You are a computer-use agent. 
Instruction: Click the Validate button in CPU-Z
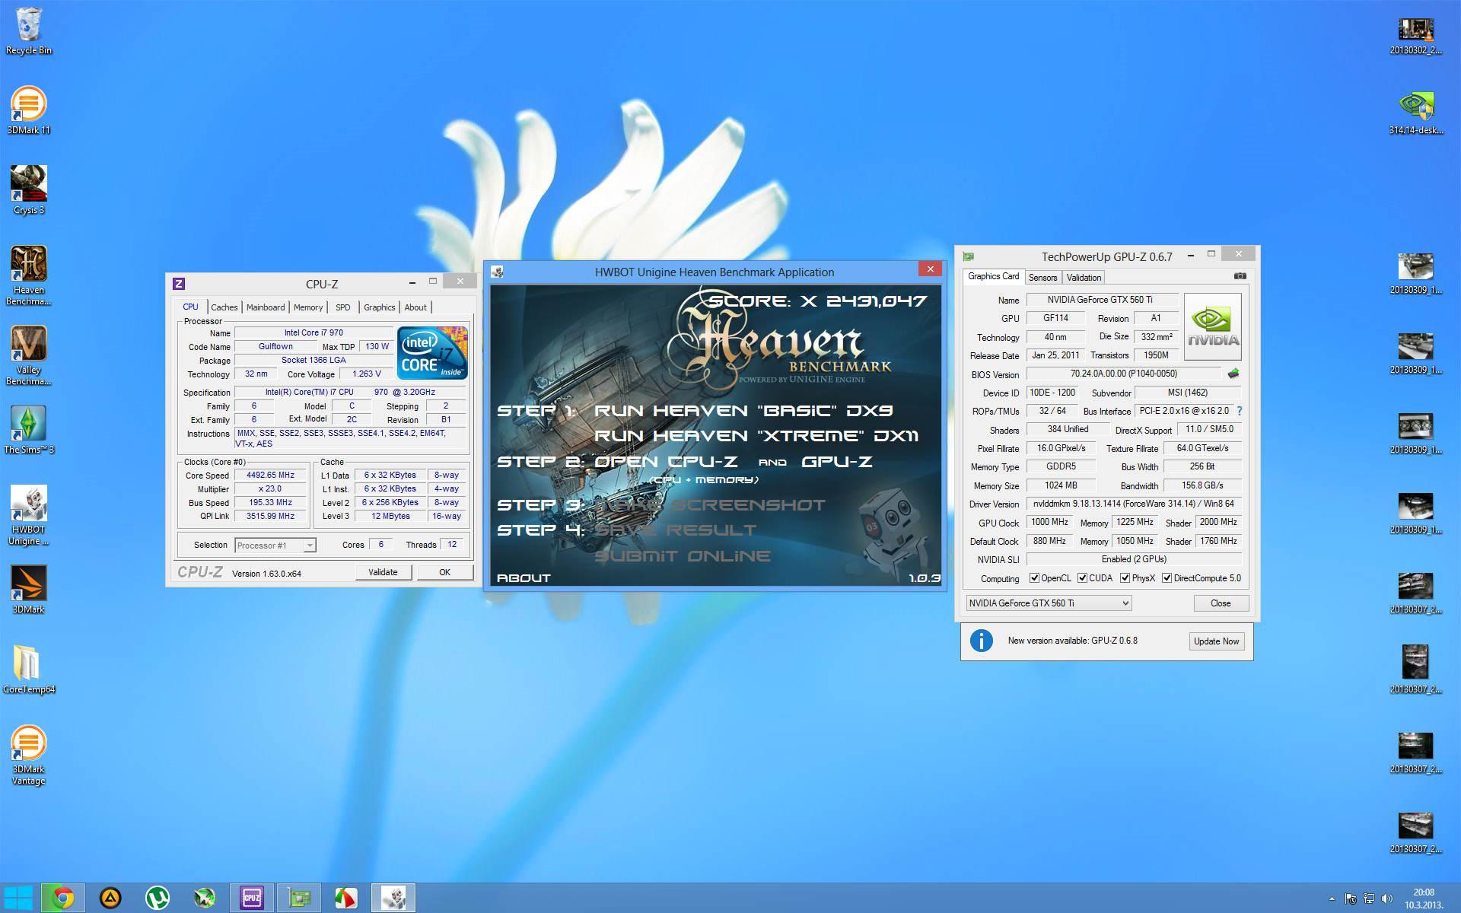click(x=383, y=572)
